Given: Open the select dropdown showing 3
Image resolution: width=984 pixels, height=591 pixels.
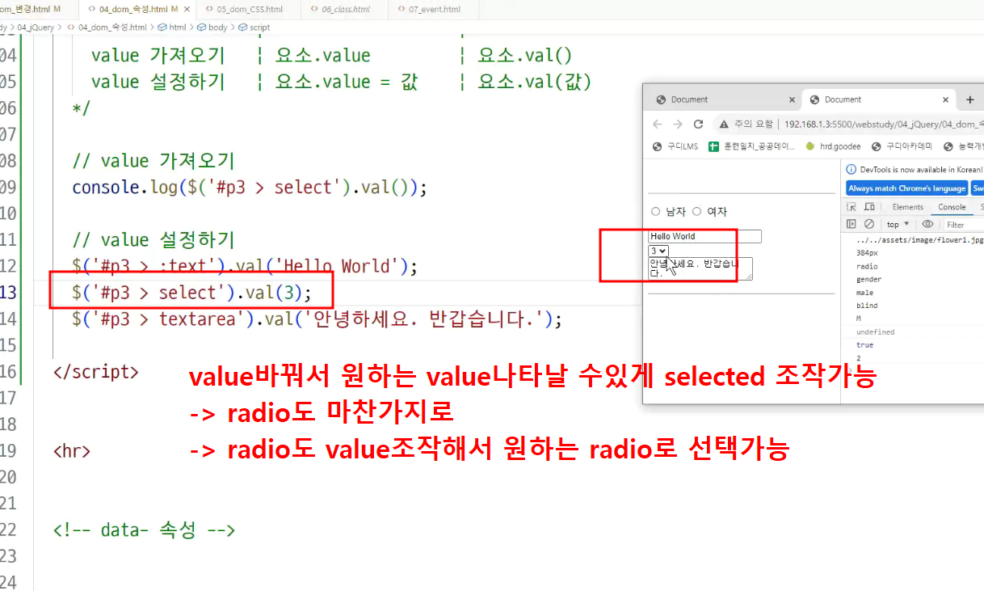Looking at the screenshot, I should (x=658, y=251).
